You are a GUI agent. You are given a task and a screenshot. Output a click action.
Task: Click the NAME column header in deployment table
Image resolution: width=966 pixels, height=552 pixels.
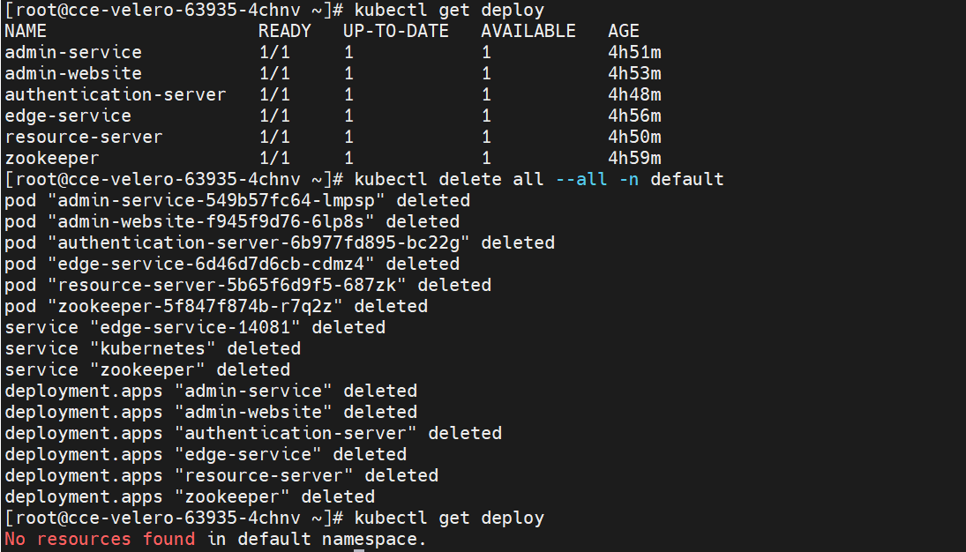26,31
